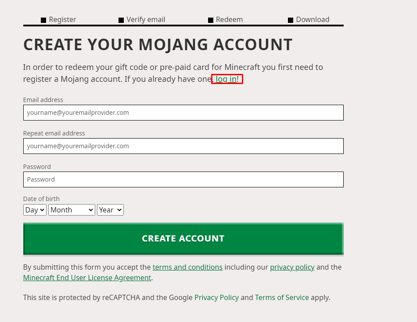
Task: Select the Verify email step label
Action: click(x=146, y=20)
